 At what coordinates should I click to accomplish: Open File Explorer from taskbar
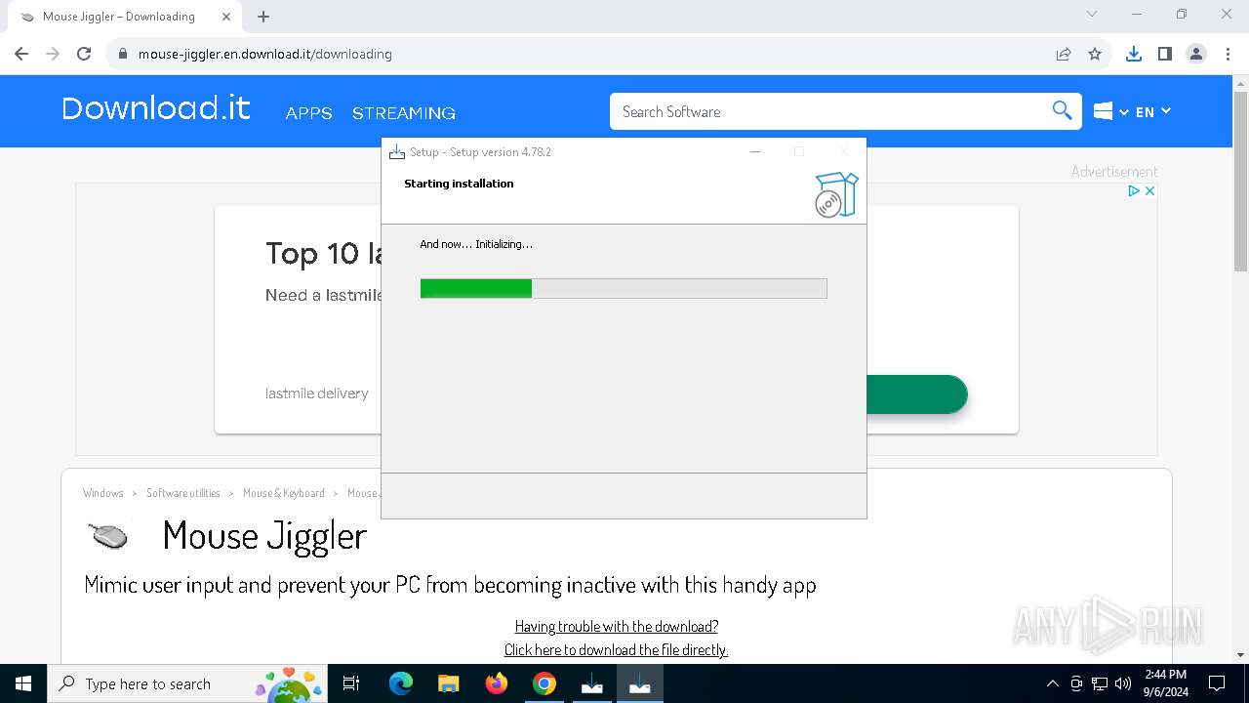tap(448, 683)
